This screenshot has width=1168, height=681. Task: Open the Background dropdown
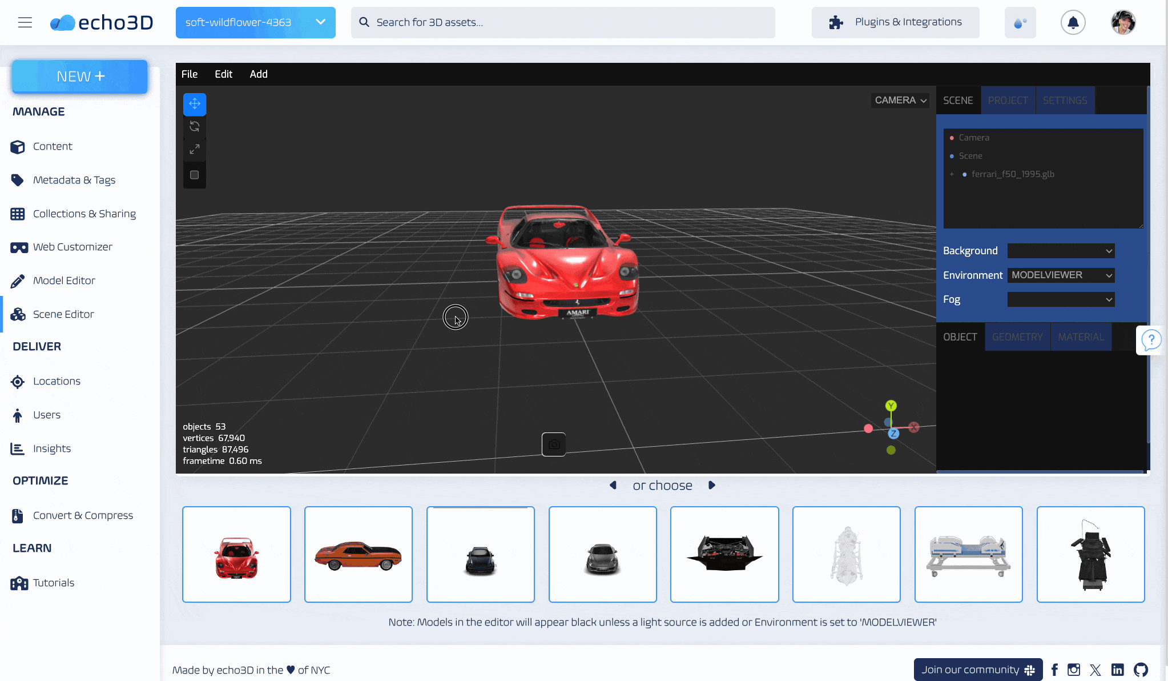(1061, 250)
